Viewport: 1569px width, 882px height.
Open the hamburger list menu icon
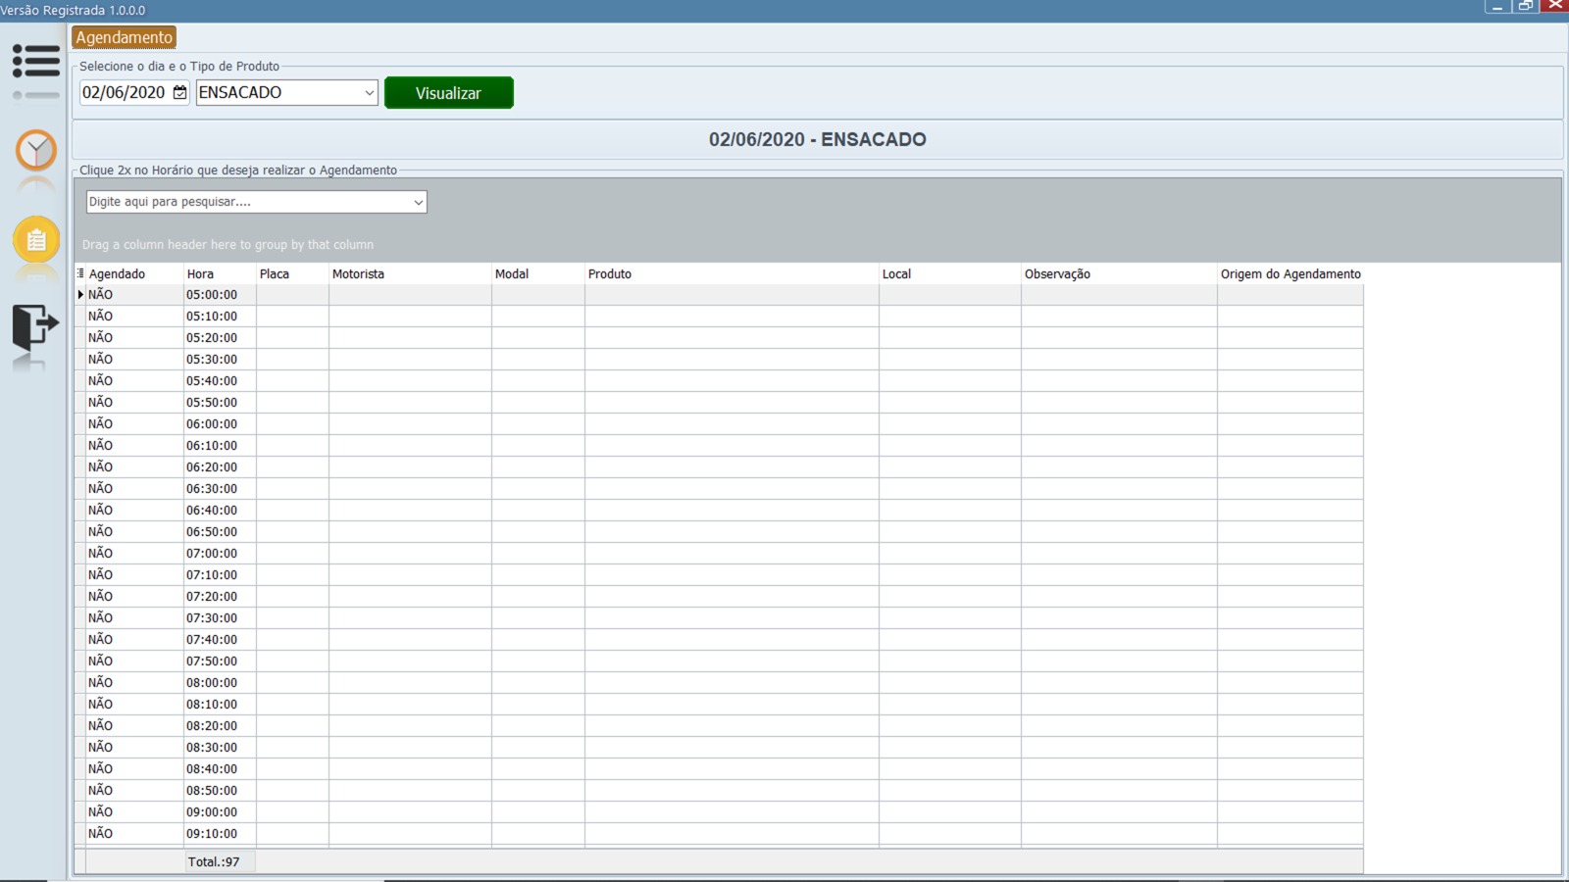(x=36, y=62)
